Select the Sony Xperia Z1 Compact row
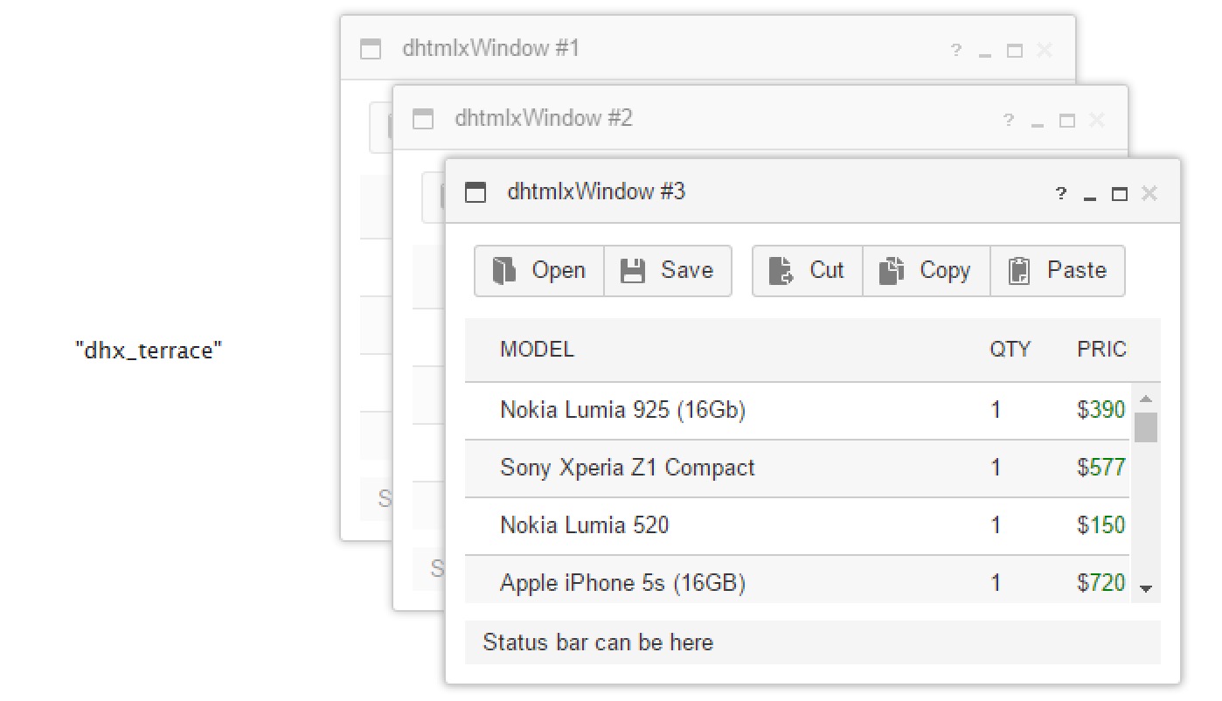The image size is (1222, 701). [797, 468]
